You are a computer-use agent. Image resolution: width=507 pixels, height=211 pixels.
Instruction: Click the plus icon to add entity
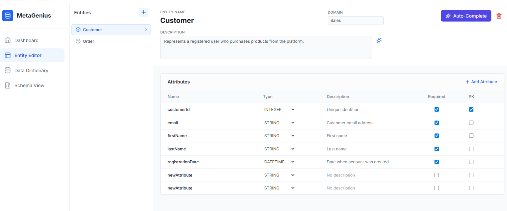[144, 13]
